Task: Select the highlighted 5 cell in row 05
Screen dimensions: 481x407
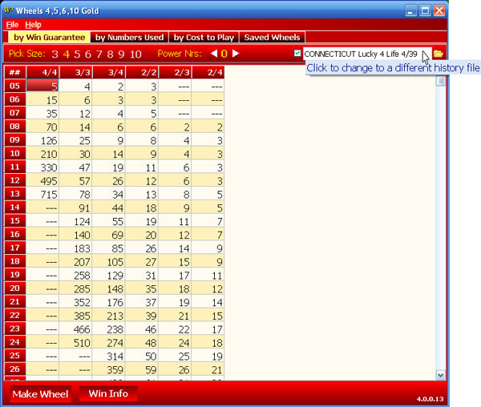Action: [x=42, y=86]
